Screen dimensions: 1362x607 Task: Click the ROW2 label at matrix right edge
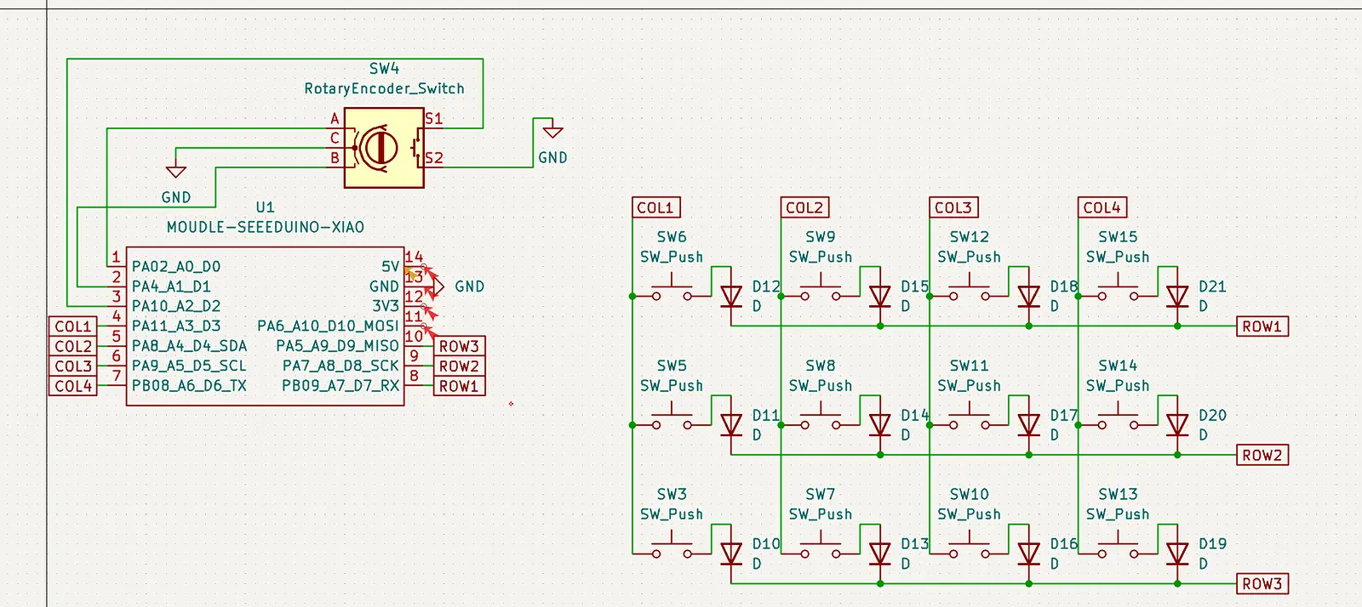coord(1262,455)
